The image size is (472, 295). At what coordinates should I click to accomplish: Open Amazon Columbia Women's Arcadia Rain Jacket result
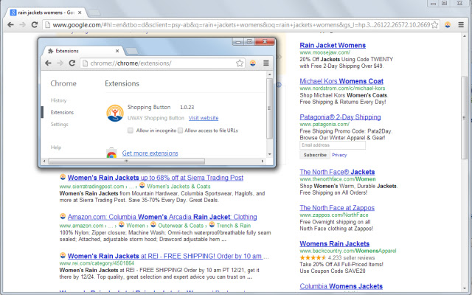click(x=162, y=217)
